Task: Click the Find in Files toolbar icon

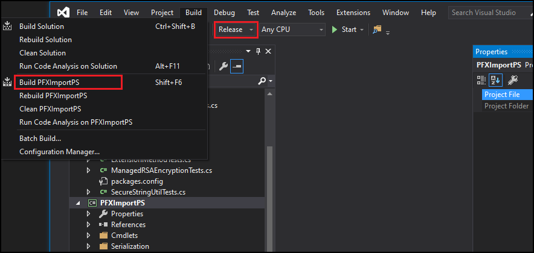Action: 377,30
